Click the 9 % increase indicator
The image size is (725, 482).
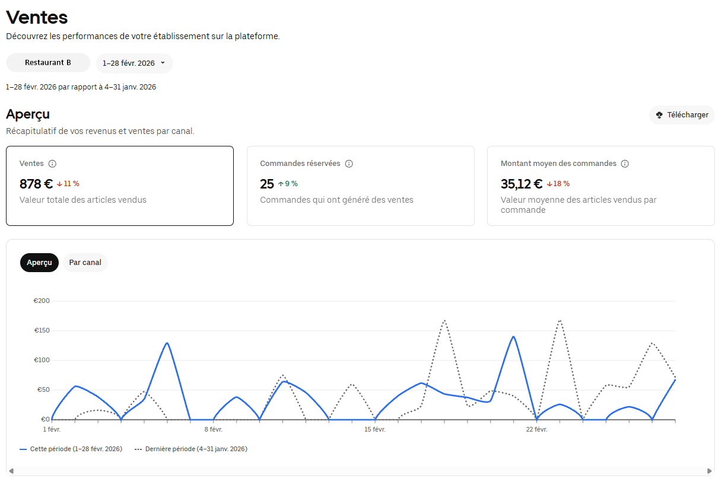coord(288,184)
